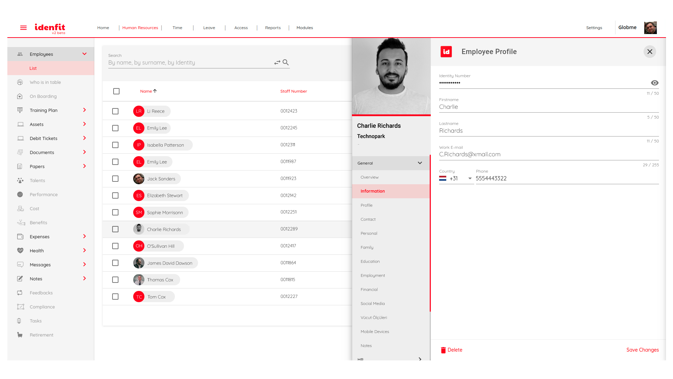Expand the Training Plan submenu

pos(84,110)
